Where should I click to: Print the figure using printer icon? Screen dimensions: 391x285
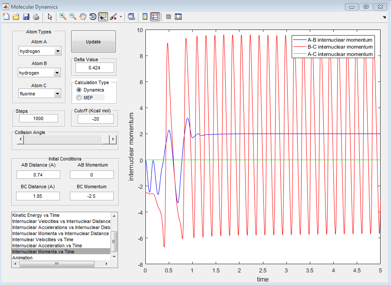click(36, 17)
